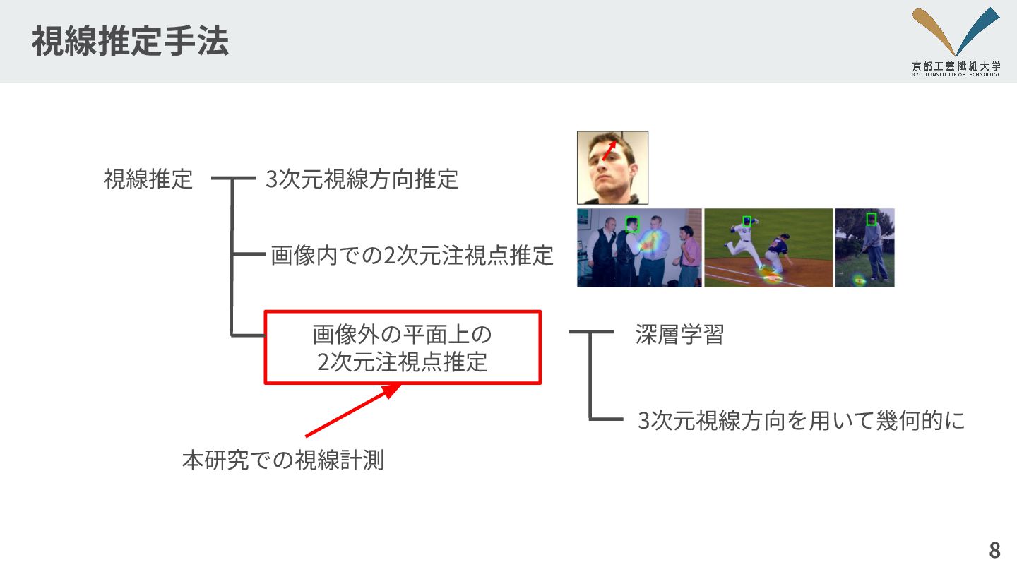Image resolution: width=1017 pixels, height=572 pixels.
Task: Select the slide title 視線推定手法
Action: click(131, 42)
